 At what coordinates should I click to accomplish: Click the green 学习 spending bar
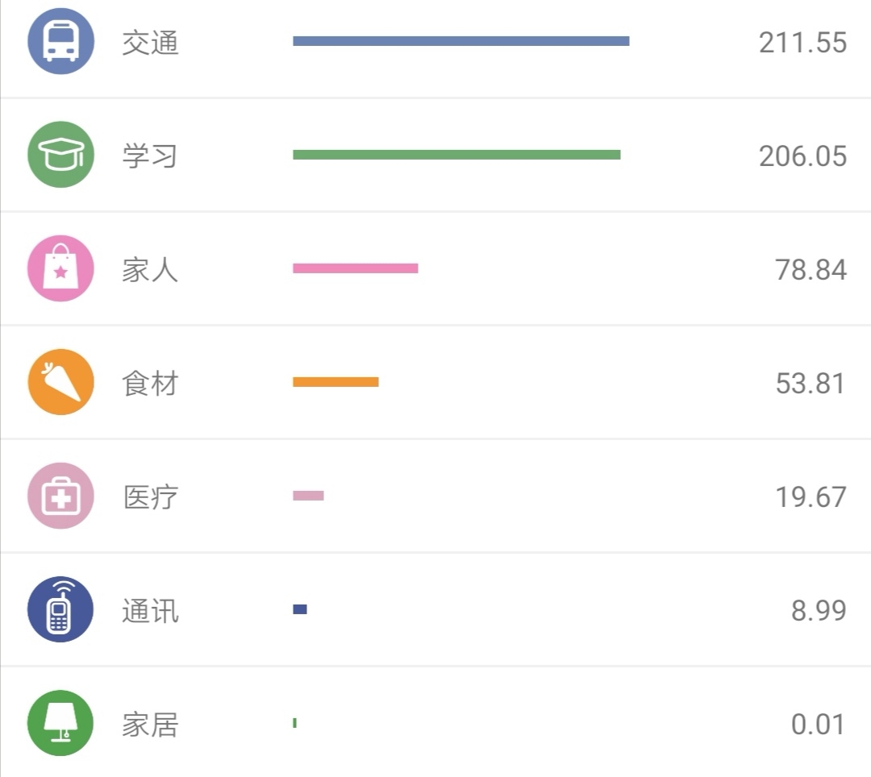click(456, 155)
